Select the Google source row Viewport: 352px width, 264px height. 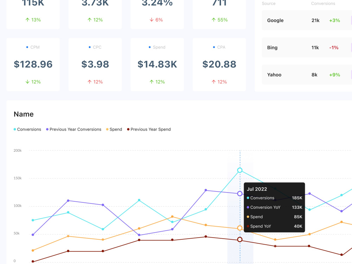pyautogui.click(x=307, y=20)
